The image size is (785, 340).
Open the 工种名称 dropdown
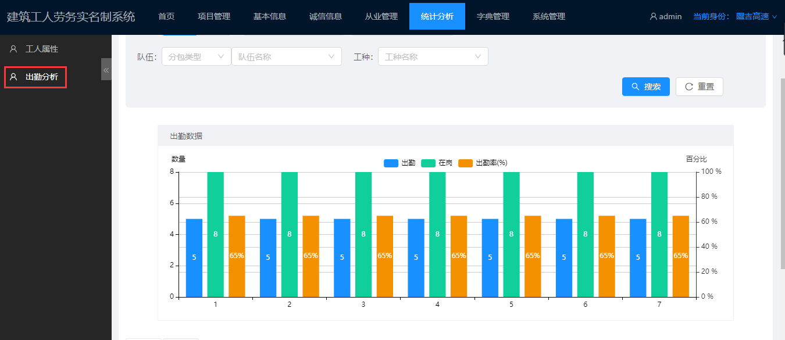tap(433, 56)
